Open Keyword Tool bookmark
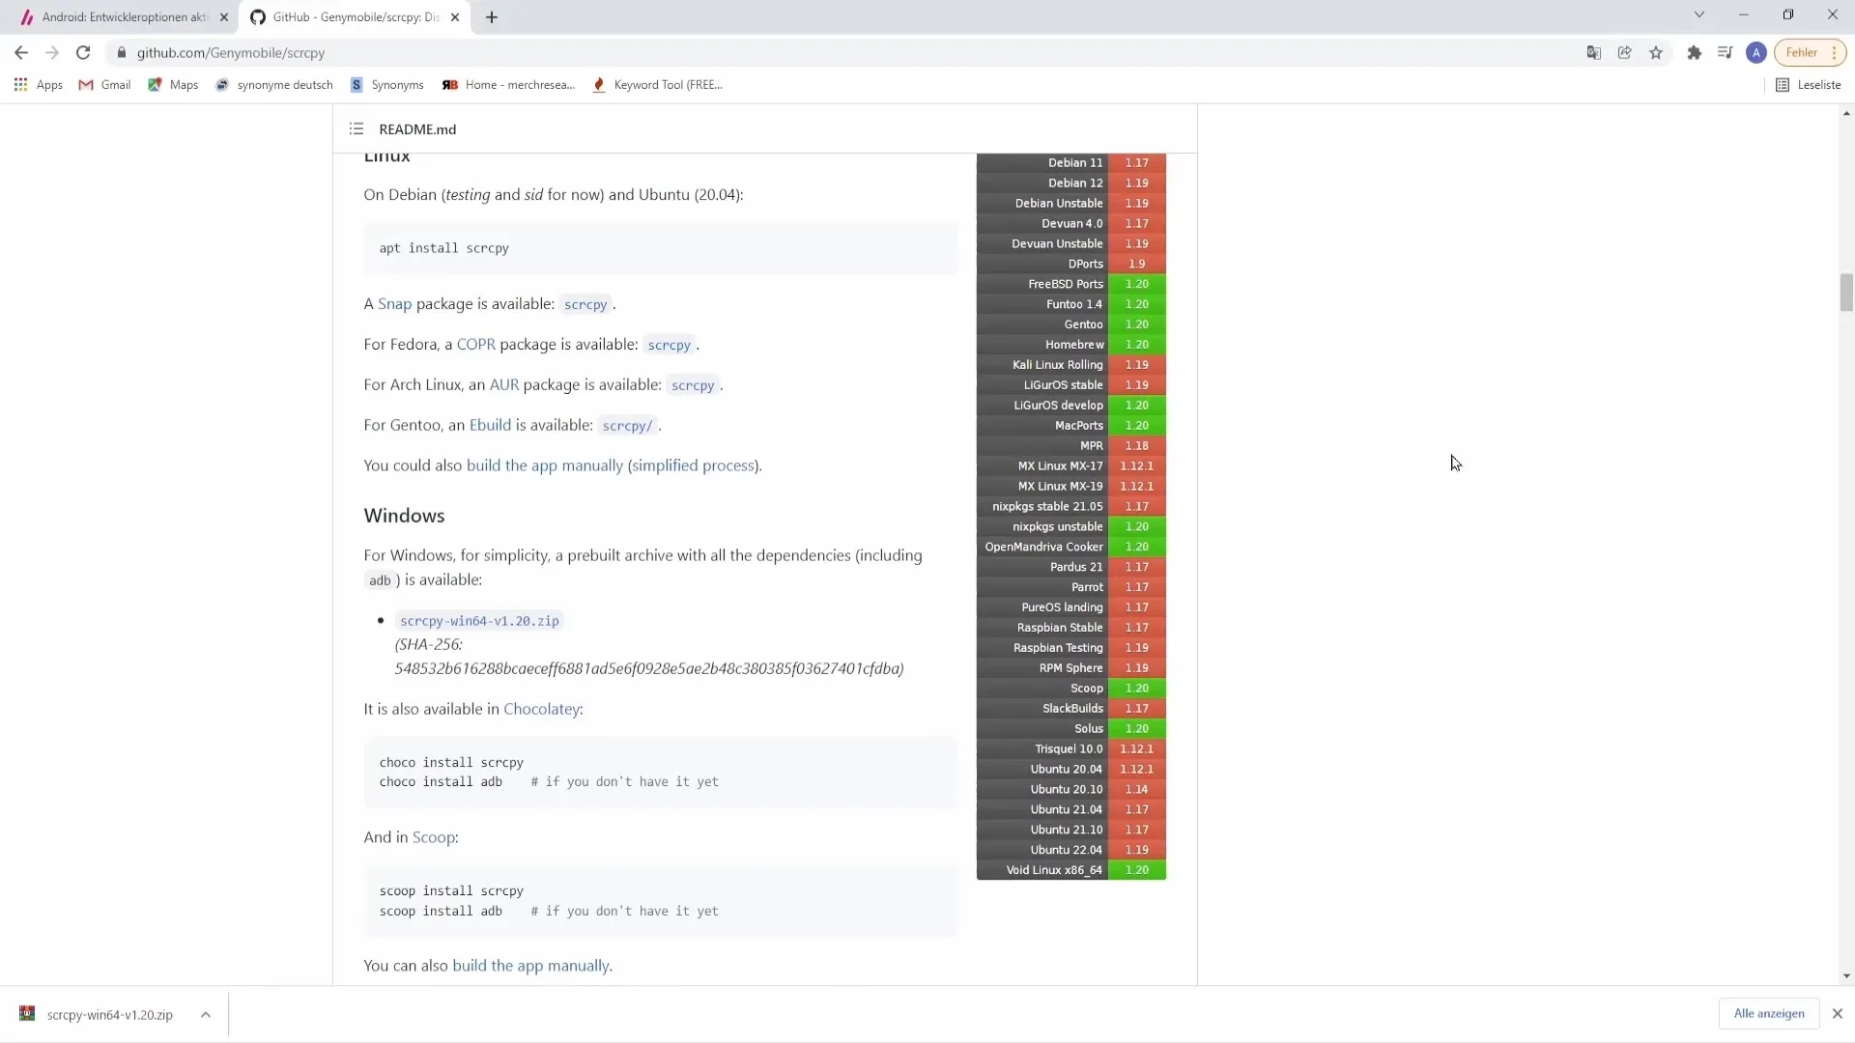The width and height of the screenshot is (1855, 1043). coord(658,85)
